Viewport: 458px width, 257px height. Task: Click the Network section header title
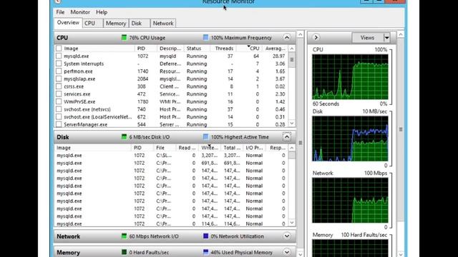[69, 236]
